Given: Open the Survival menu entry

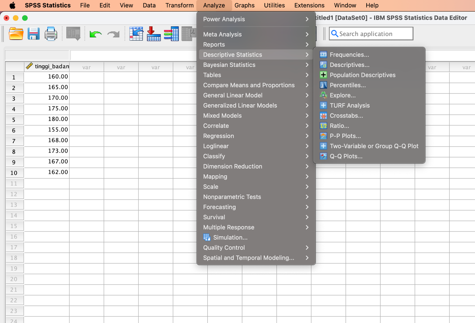Looking at the screenshot, I should click(x=256, y=217).
